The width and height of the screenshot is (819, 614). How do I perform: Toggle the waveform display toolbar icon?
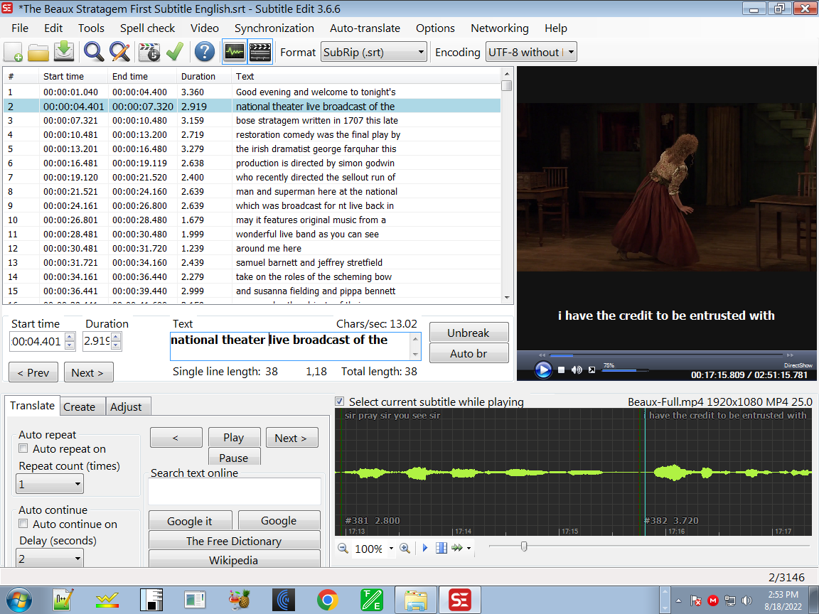click(235, 52)
